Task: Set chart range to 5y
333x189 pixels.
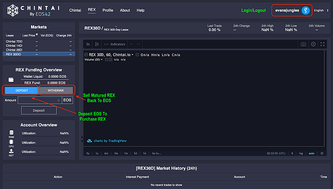Action: point(88,153)
